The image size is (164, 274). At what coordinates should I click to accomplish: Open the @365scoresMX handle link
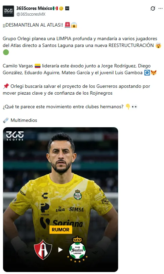pos(31,14)
